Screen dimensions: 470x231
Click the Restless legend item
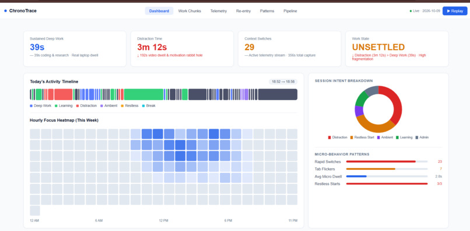pos(129,106)
